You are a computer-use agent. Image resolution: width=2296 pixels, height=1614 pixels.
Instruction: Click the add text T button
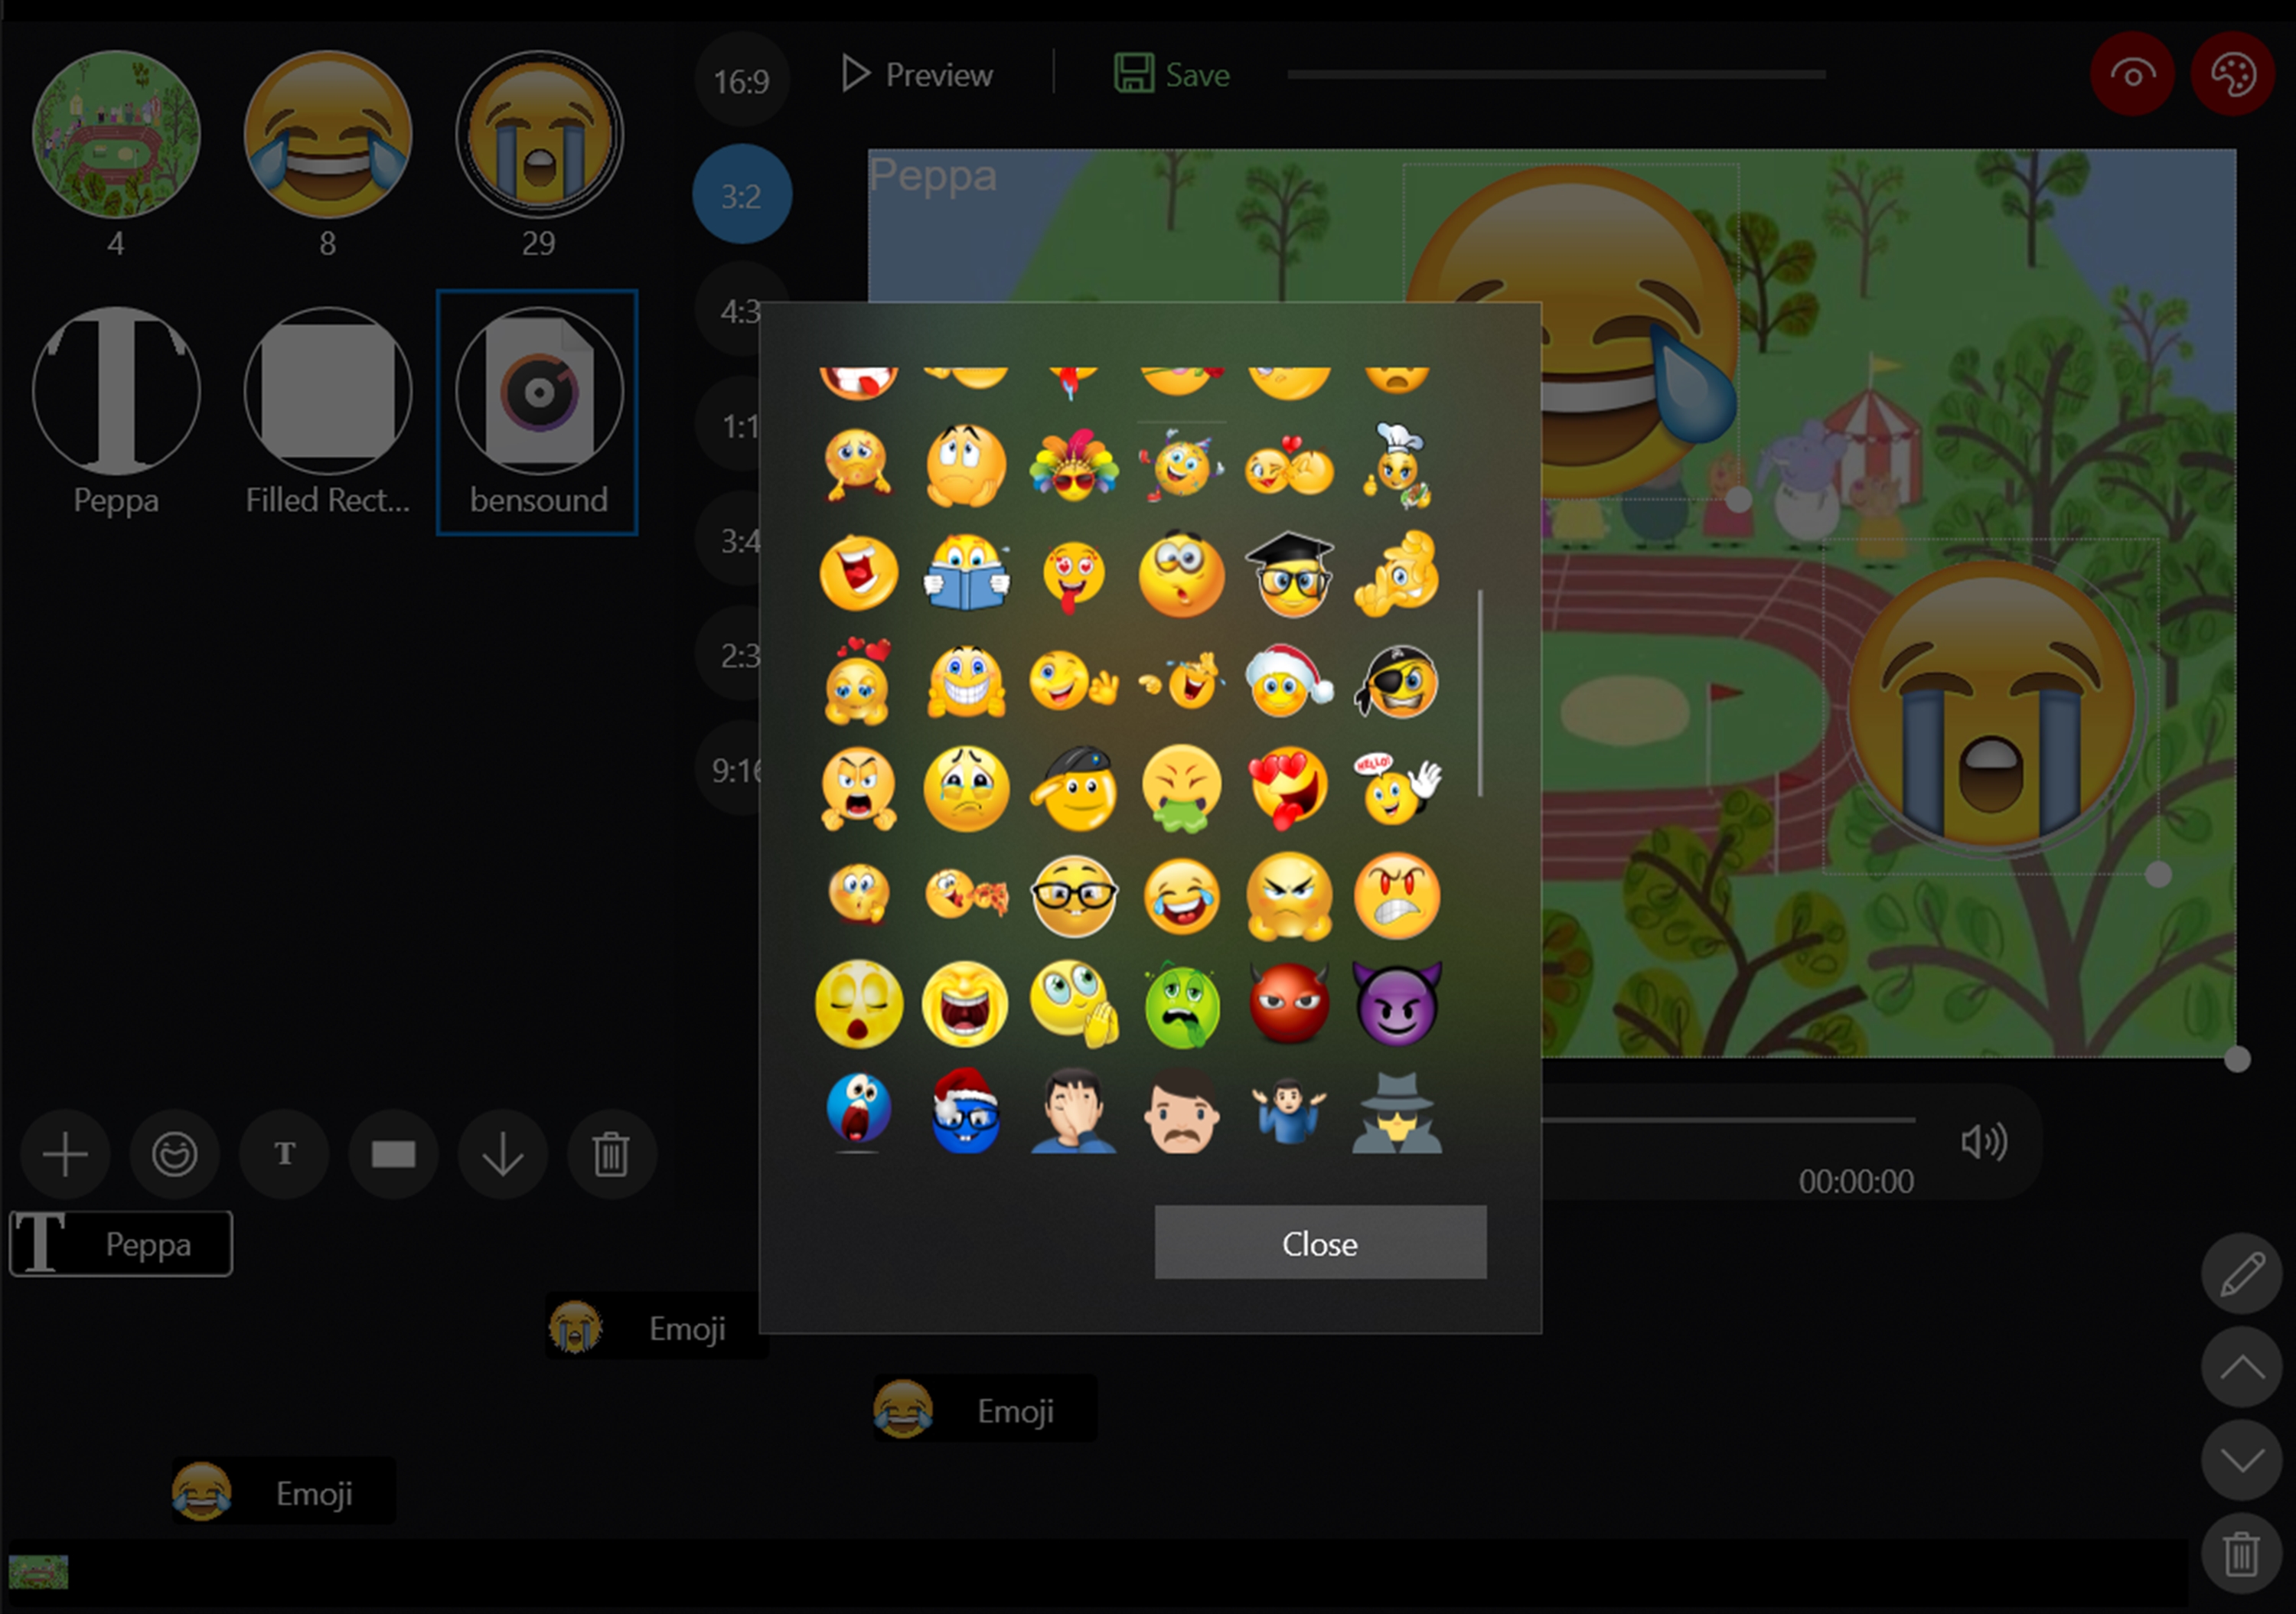(284, 1155)
